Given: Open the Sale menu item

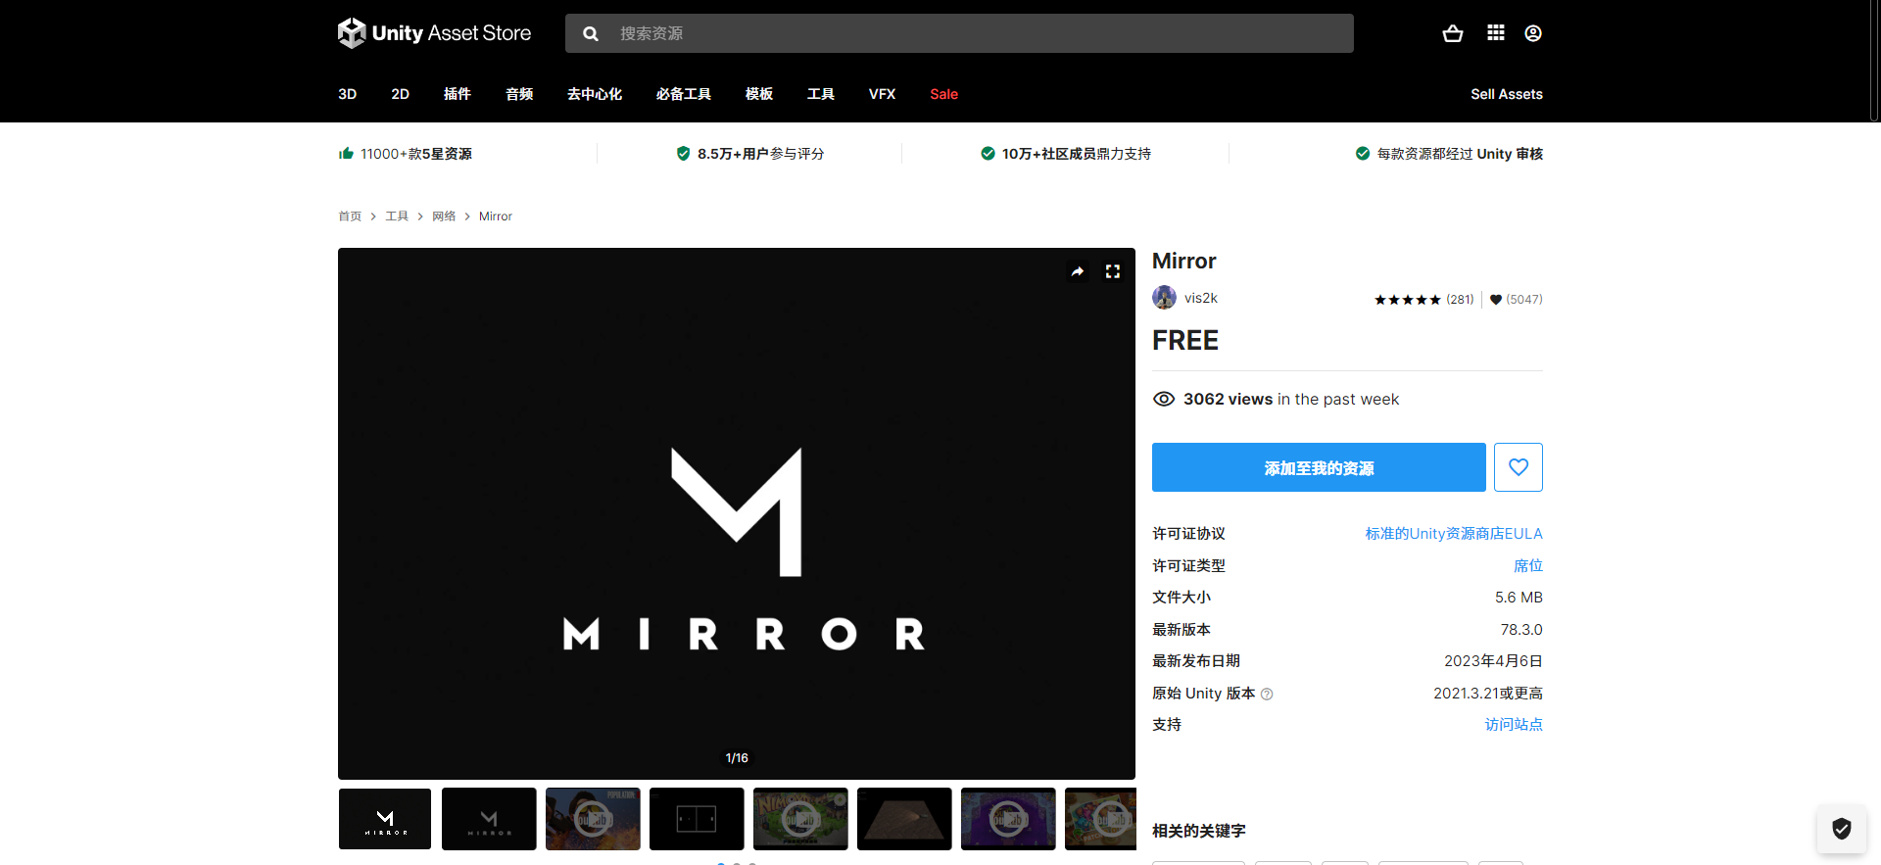Looking at the screenshot, I should [x=943, y=94].
